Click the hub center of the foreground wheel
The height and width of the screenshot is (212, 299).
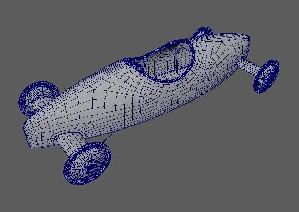pos(90,167)
